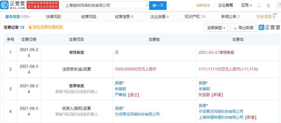281x123 pixels.
Task: Click the 查一下 search button
Action: point(158,6)
